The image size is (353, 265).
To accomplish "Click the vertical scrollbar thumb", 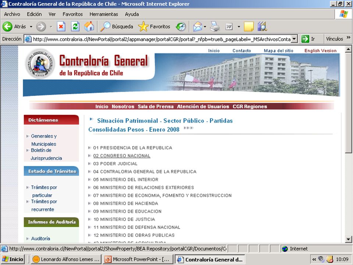I will click(348, 103).
